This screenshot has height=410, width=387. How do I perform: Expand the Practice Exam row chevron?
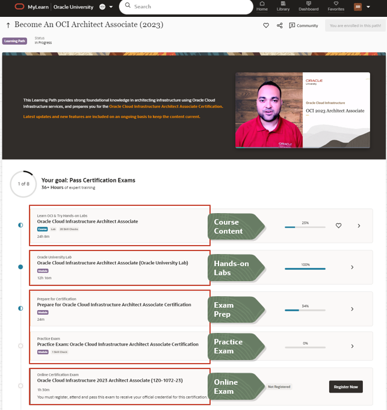[352, 346]
